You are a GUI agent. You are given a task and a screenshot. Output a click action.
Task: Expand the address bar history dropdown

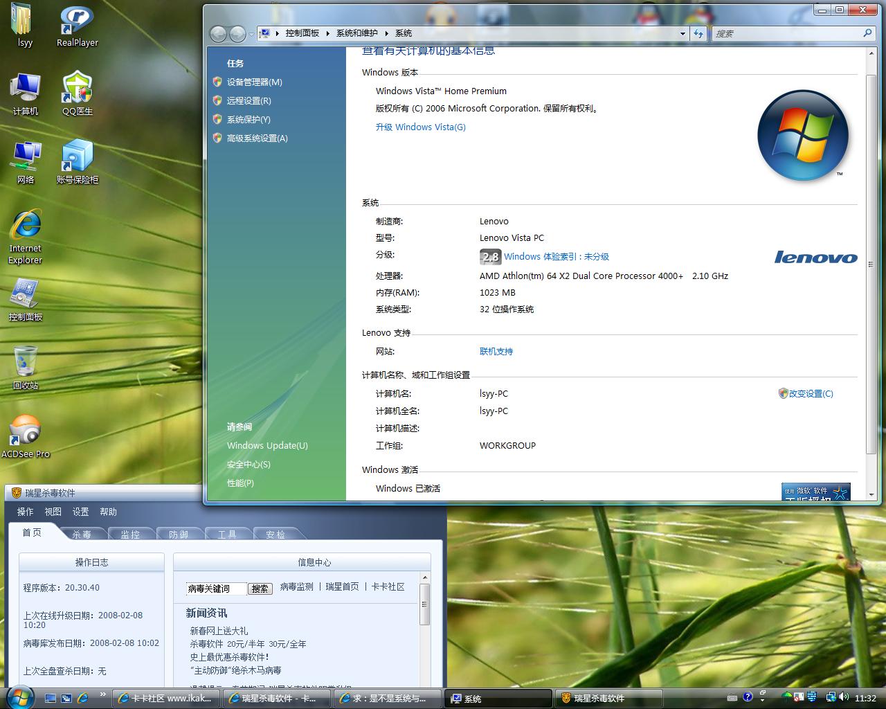click(682, 33)
